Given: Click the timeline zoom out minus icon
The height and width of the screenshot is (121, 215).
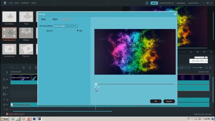Looking at the screenshot, I should click(185, 68).
